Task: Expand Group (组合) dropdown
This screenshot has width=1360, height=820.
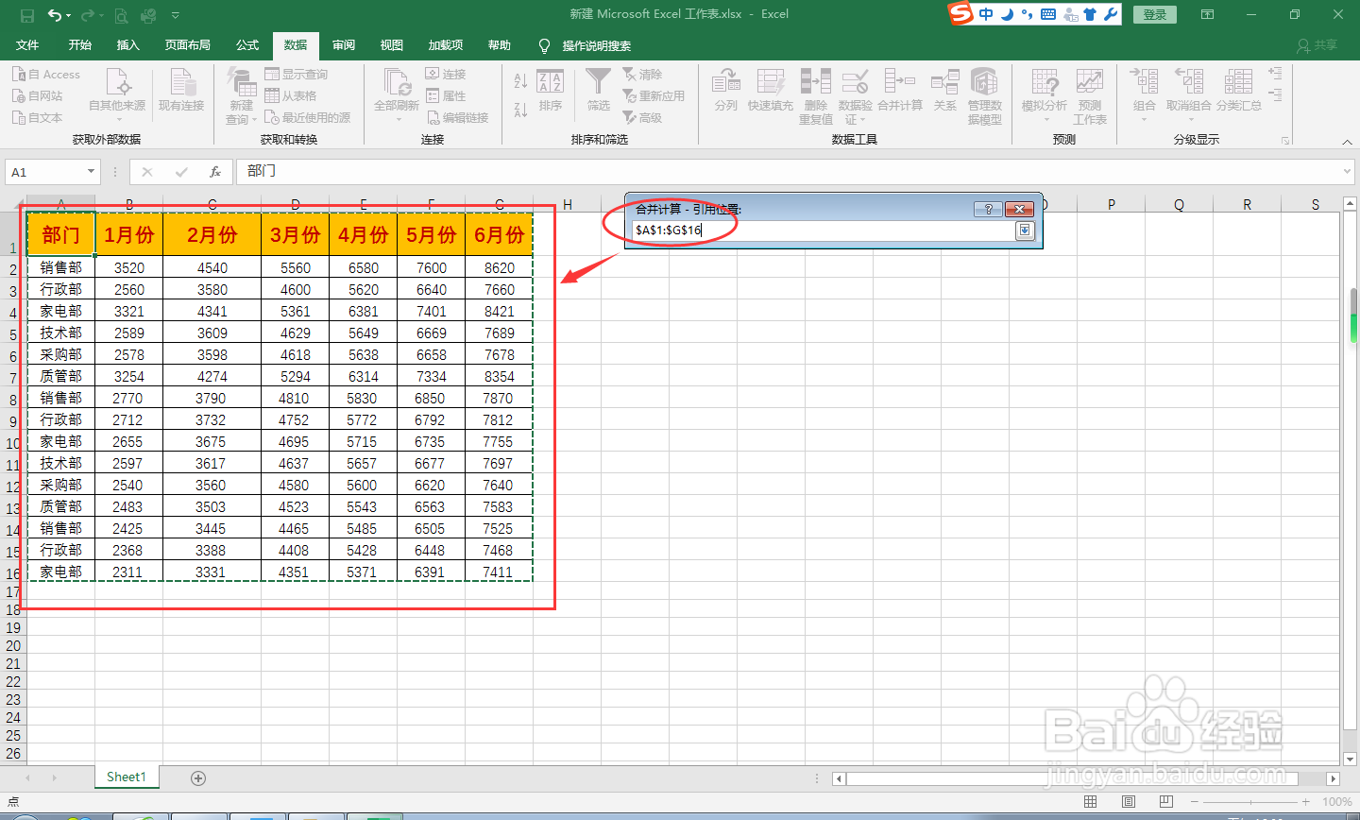Action: coord(1144,119)
